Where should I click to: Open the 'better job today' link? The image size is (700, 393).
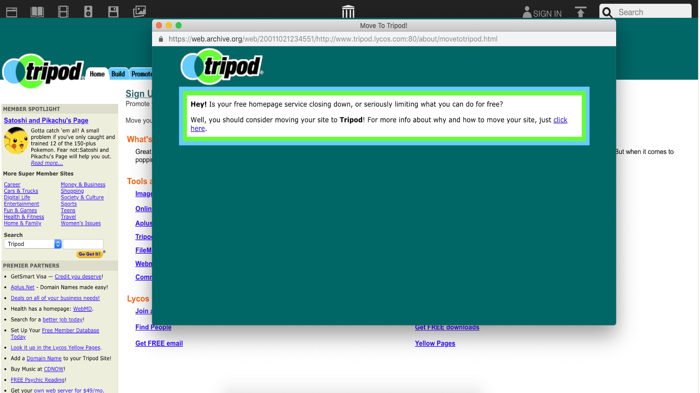pyautogui.click(x=62, y=320)
